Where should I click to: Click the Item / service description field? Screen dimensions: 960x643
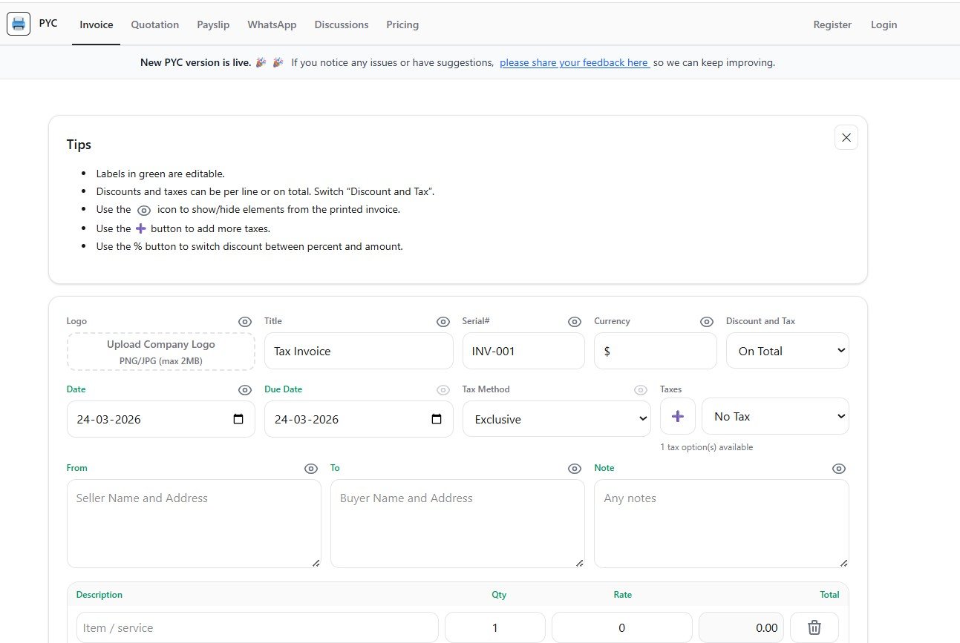[258, 627]
